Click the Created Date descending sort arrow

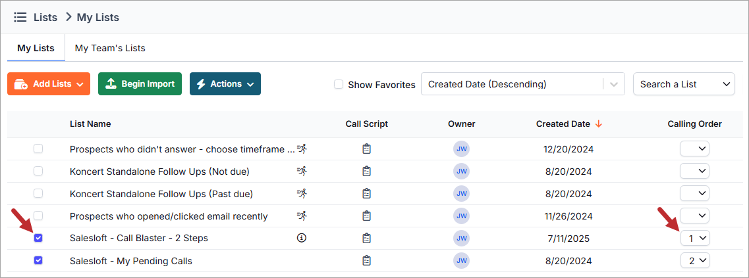pos(599,124)
